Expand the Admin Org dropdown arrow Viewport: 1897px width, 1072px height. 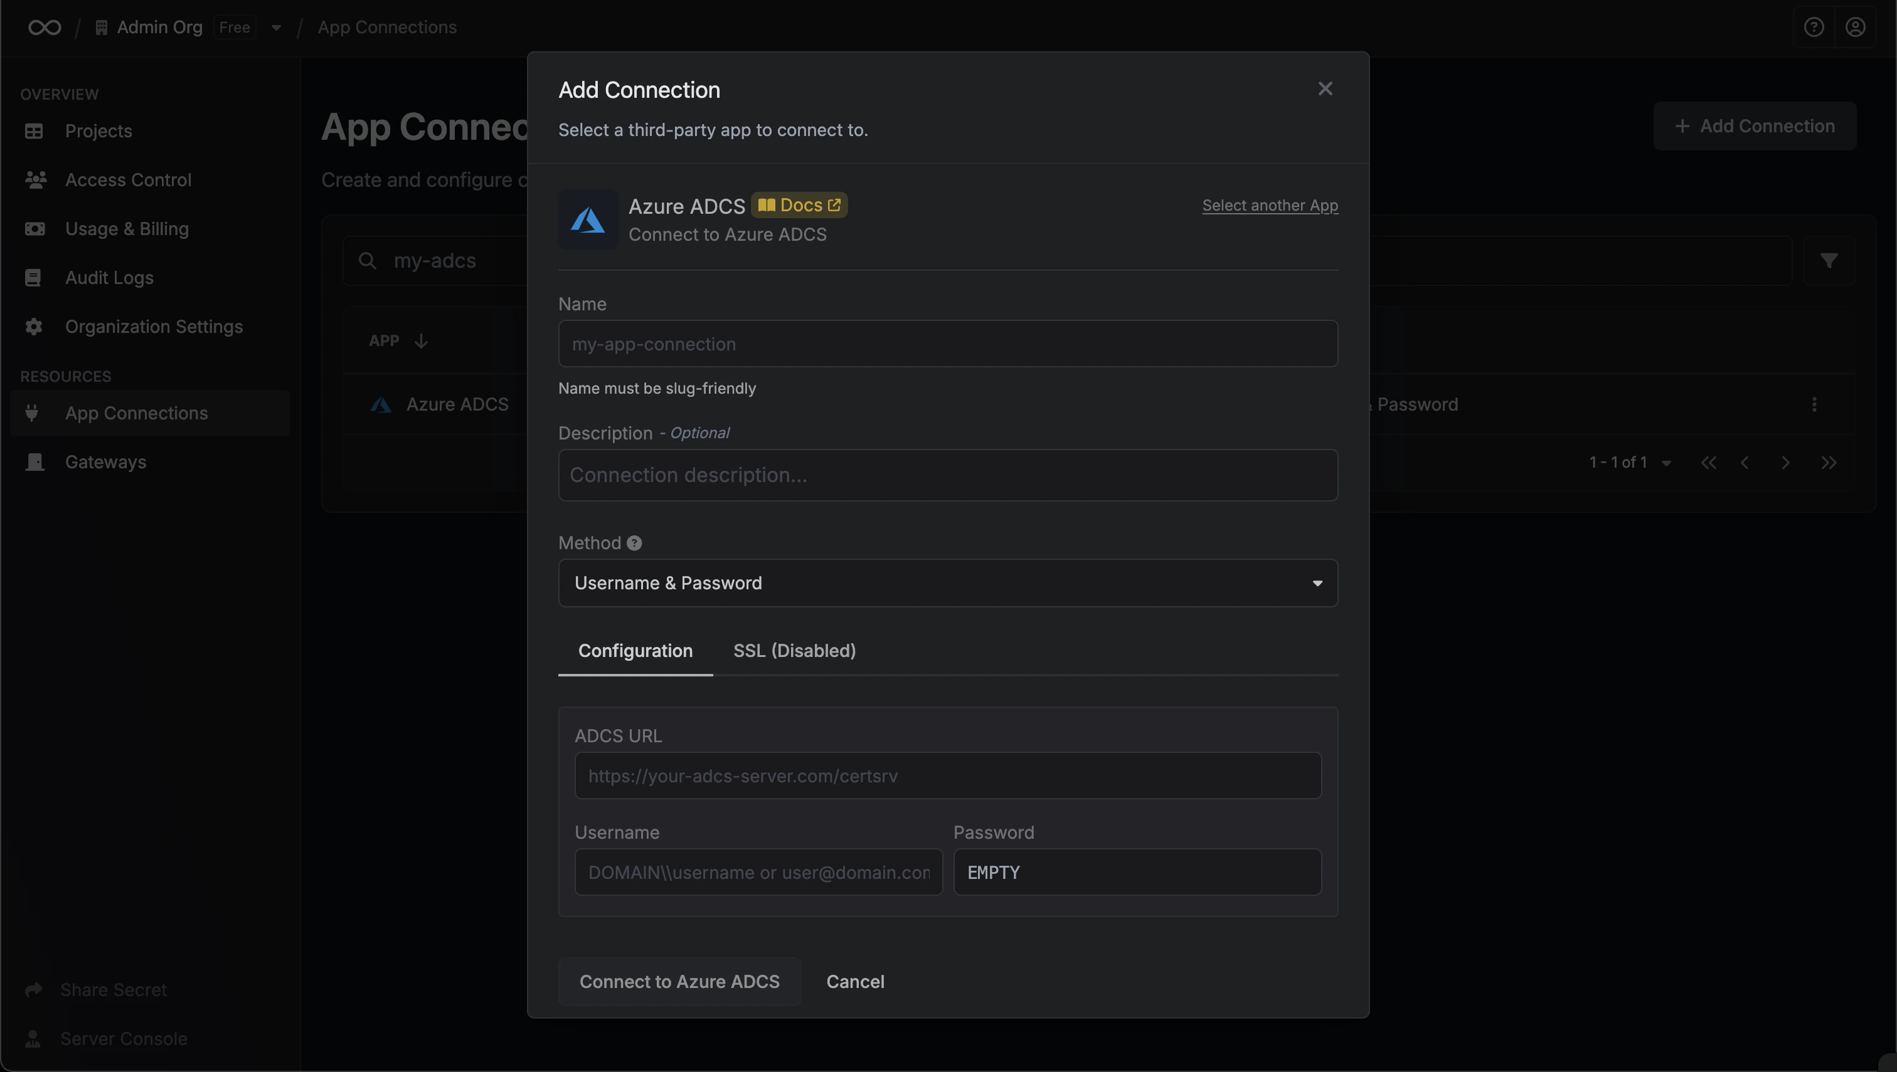(x=275, y=28)
